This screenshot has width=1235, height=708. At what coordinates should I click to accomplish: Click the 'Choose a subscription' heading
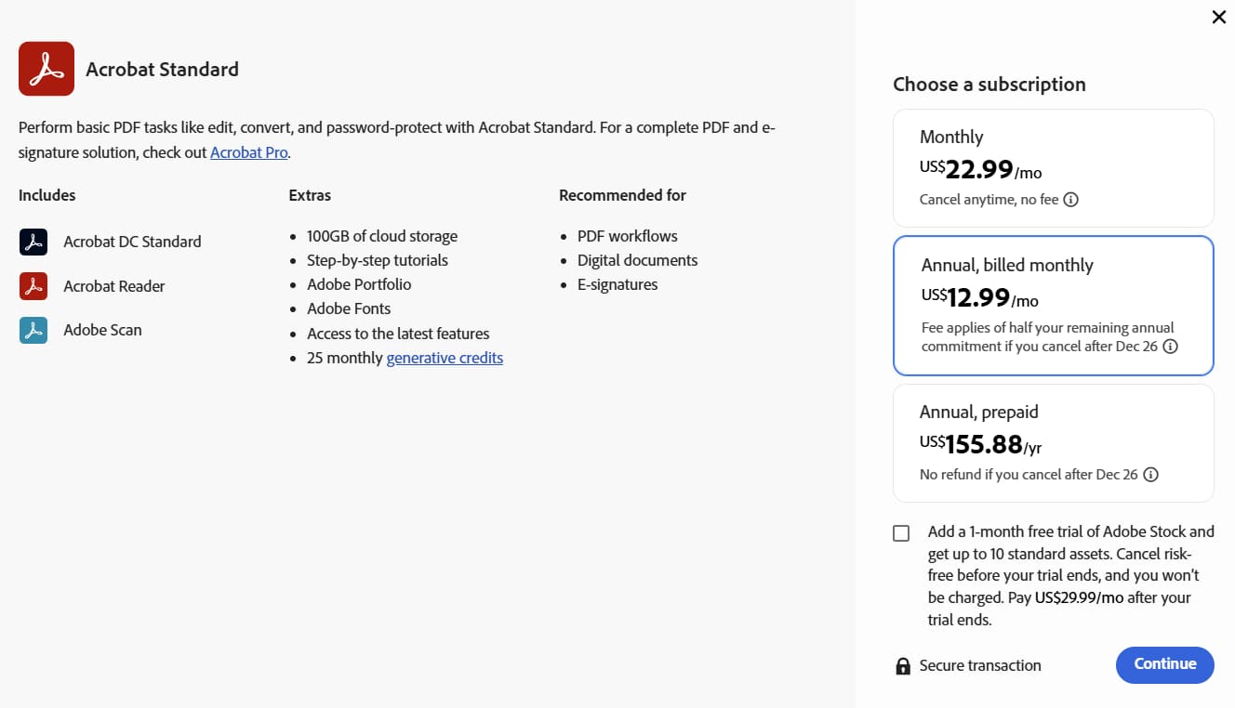pos(989,84)
